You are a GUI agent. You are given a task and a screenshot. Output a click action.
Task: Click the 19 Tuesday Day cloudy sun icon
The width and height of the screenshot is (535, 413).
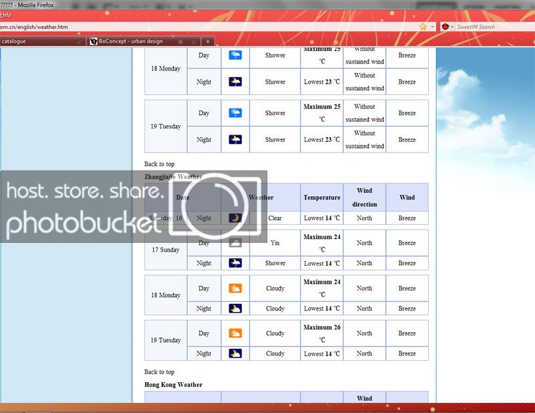pyautogui.click(x=235, y=333)
